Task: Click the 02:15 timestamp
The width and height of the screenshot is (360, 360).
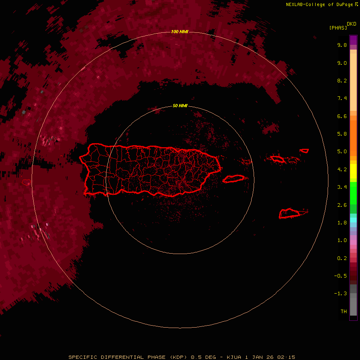Action: tap(286, 357)
